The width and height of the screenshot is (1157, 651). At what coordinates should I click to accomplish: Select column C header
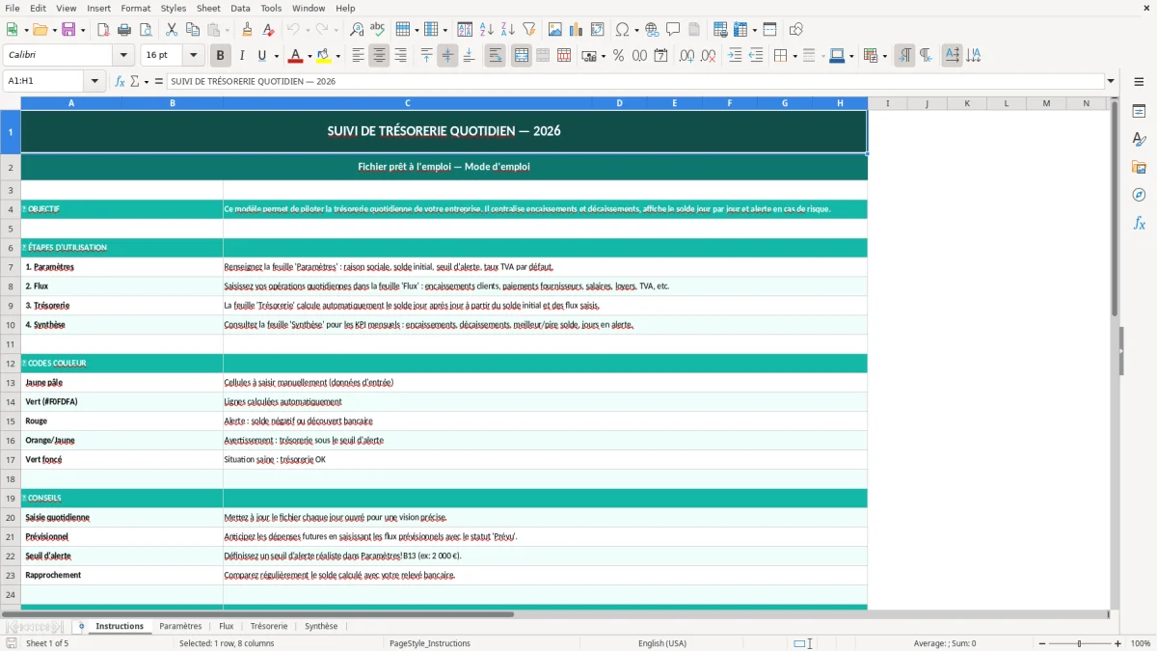coord(407,103)
